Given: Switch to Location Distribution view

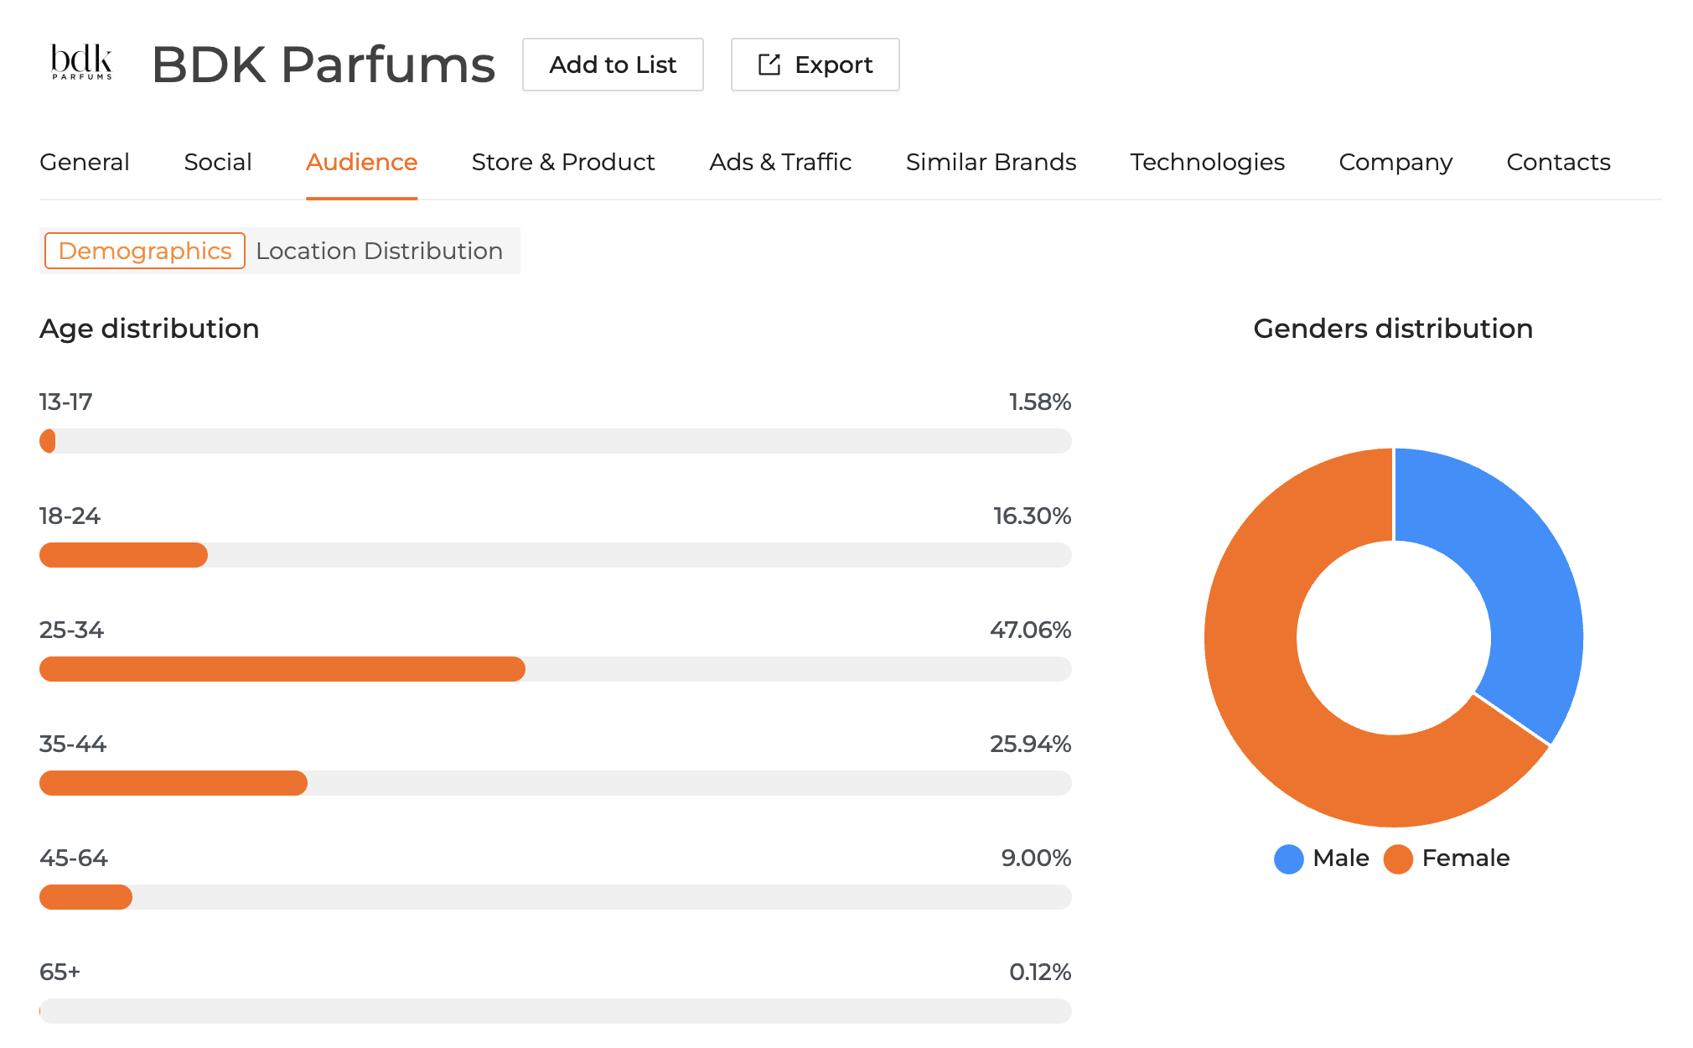Looking at the screenshot, I should [379, 250].
